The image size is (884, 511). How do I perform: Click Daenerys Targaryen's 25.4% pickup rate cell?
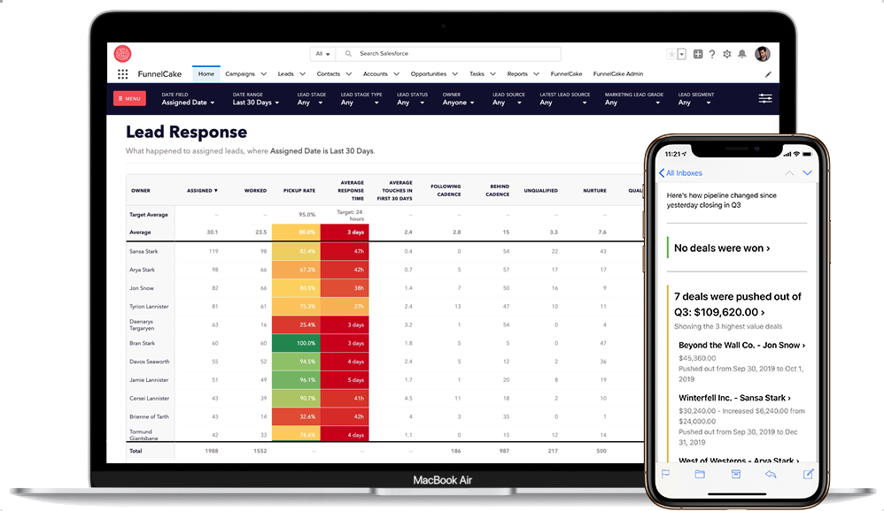297,324
